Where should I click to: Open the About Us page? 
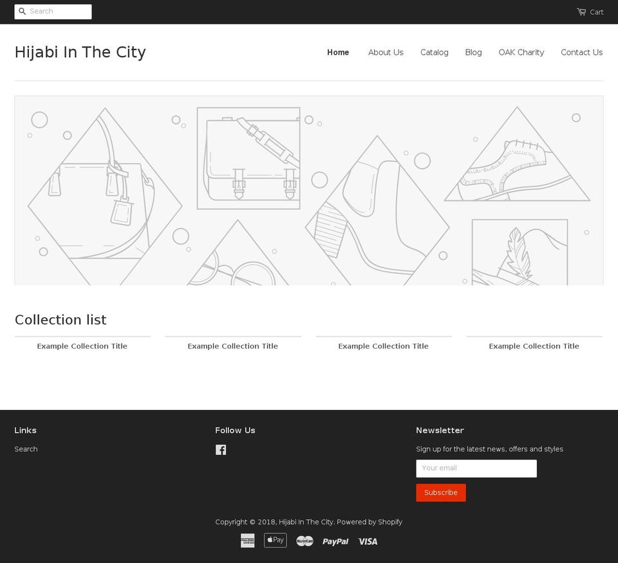point(386,52)
